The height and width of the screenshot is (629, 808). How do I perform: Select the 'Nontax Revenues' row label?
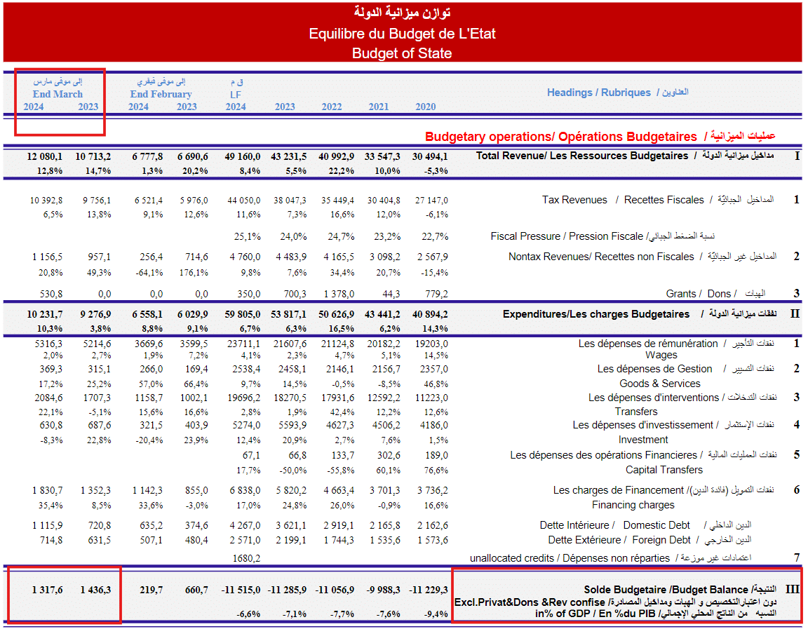pyautogui.click(x=601, y=257)
